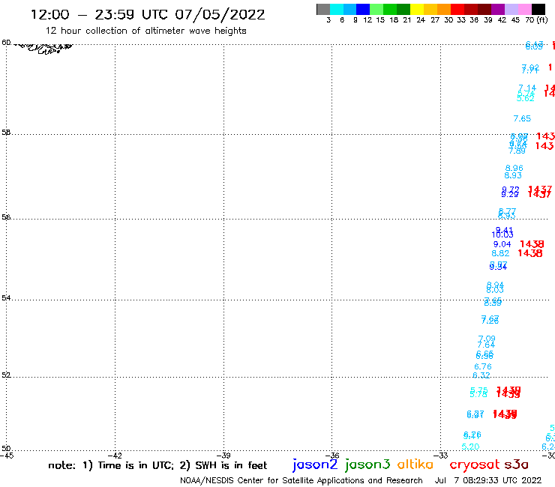
Task: Click the latitude axis label '56'
Action: (6, 217)
